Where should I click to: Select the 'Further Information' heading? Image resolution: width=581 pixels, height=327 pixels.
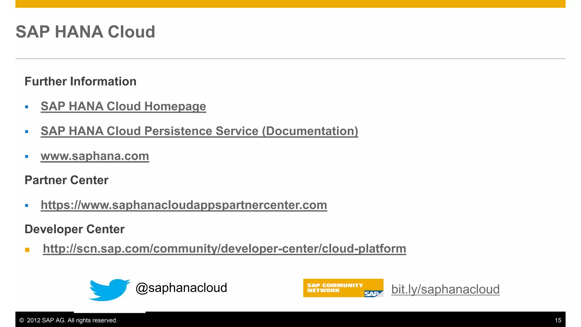81,81
